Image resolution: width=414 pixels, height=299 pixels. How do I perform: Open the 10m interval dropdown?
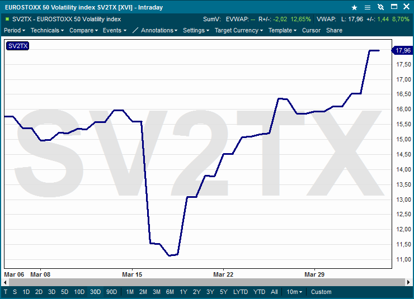294,292
